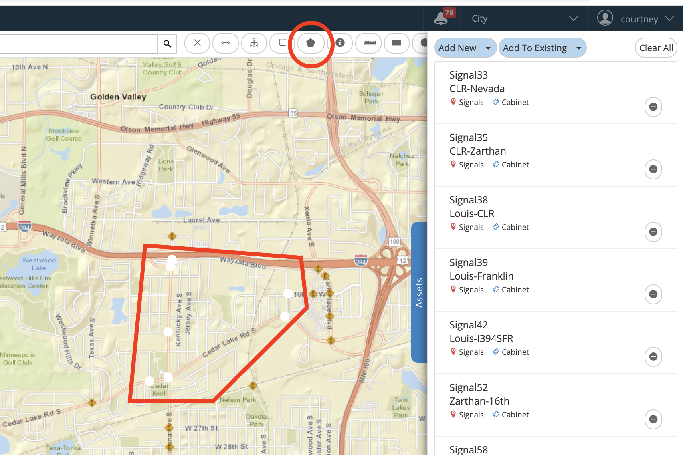Select the ruler measure tool
The image size is (683, 455).
pos(369,43)
